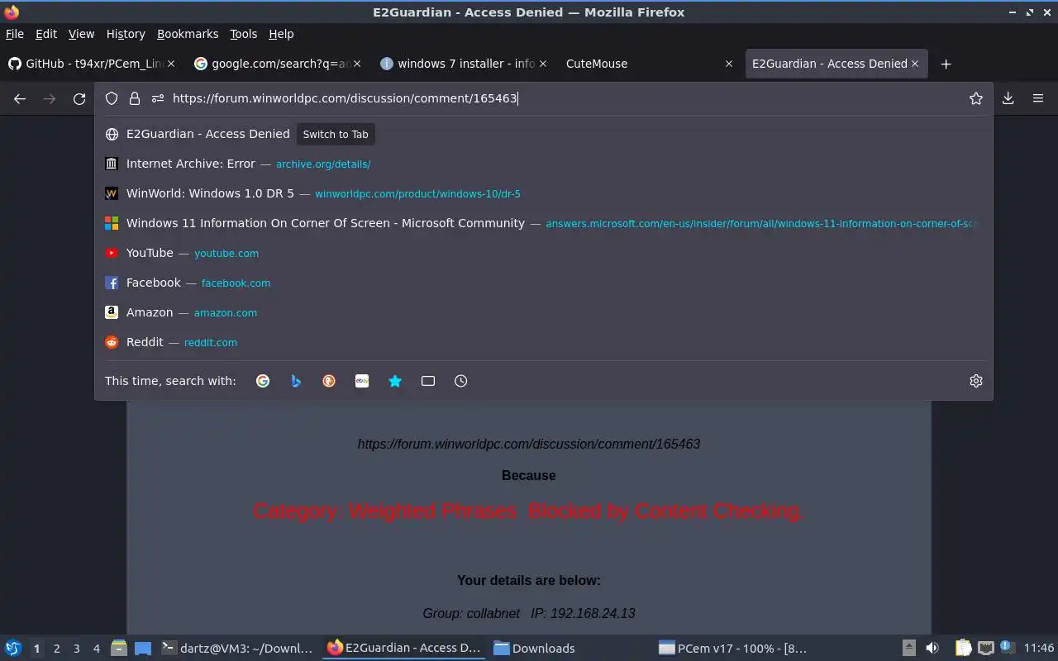
Task: Search this time with Bing
Action: (x=296, y=381)
